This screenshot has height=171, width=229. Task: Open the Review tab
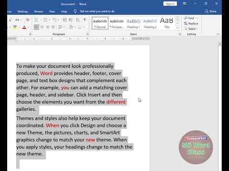click(x=39, y=11)
